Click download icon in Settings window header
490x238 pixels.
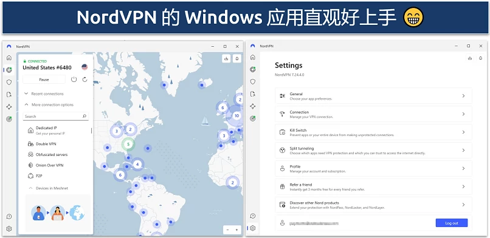470,58
